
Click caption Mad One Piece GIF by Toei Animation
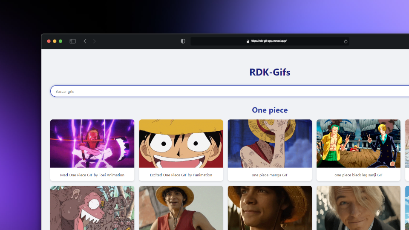click(x=92, y=175)
